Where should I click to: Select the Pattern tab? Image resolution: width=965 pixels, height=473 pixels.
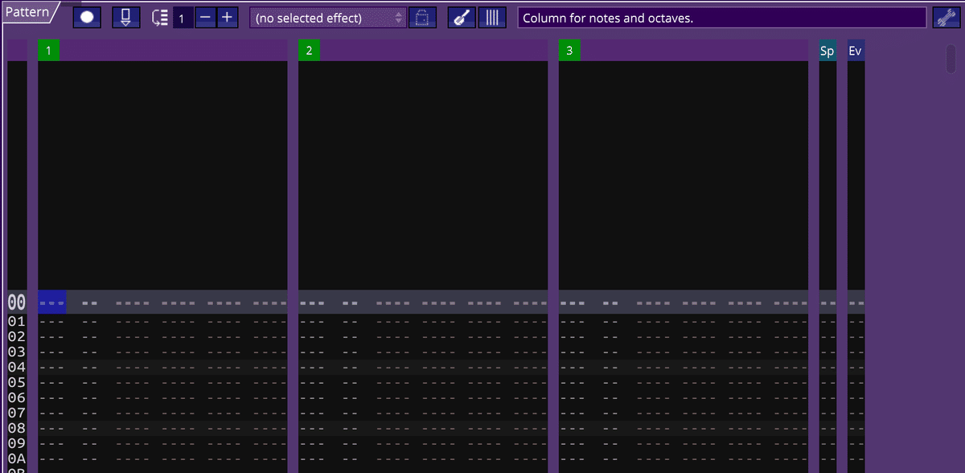pyautogui.click(x=29, y=12)
